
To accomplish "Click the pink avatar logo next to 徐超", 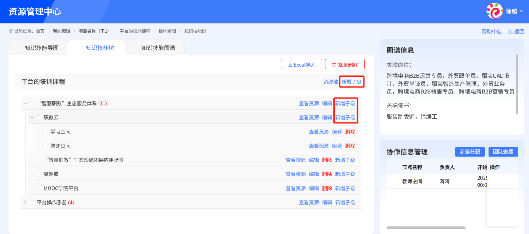I will click(x=495, y=11).
